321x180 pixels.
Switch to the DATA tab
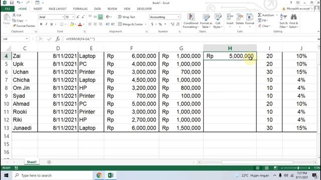pyautogui.click(x=97, y=9)
